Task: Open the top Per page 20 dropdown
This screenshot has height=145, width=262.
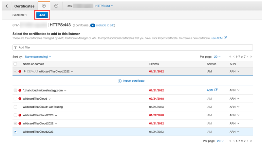Action: tap(217, 56)
